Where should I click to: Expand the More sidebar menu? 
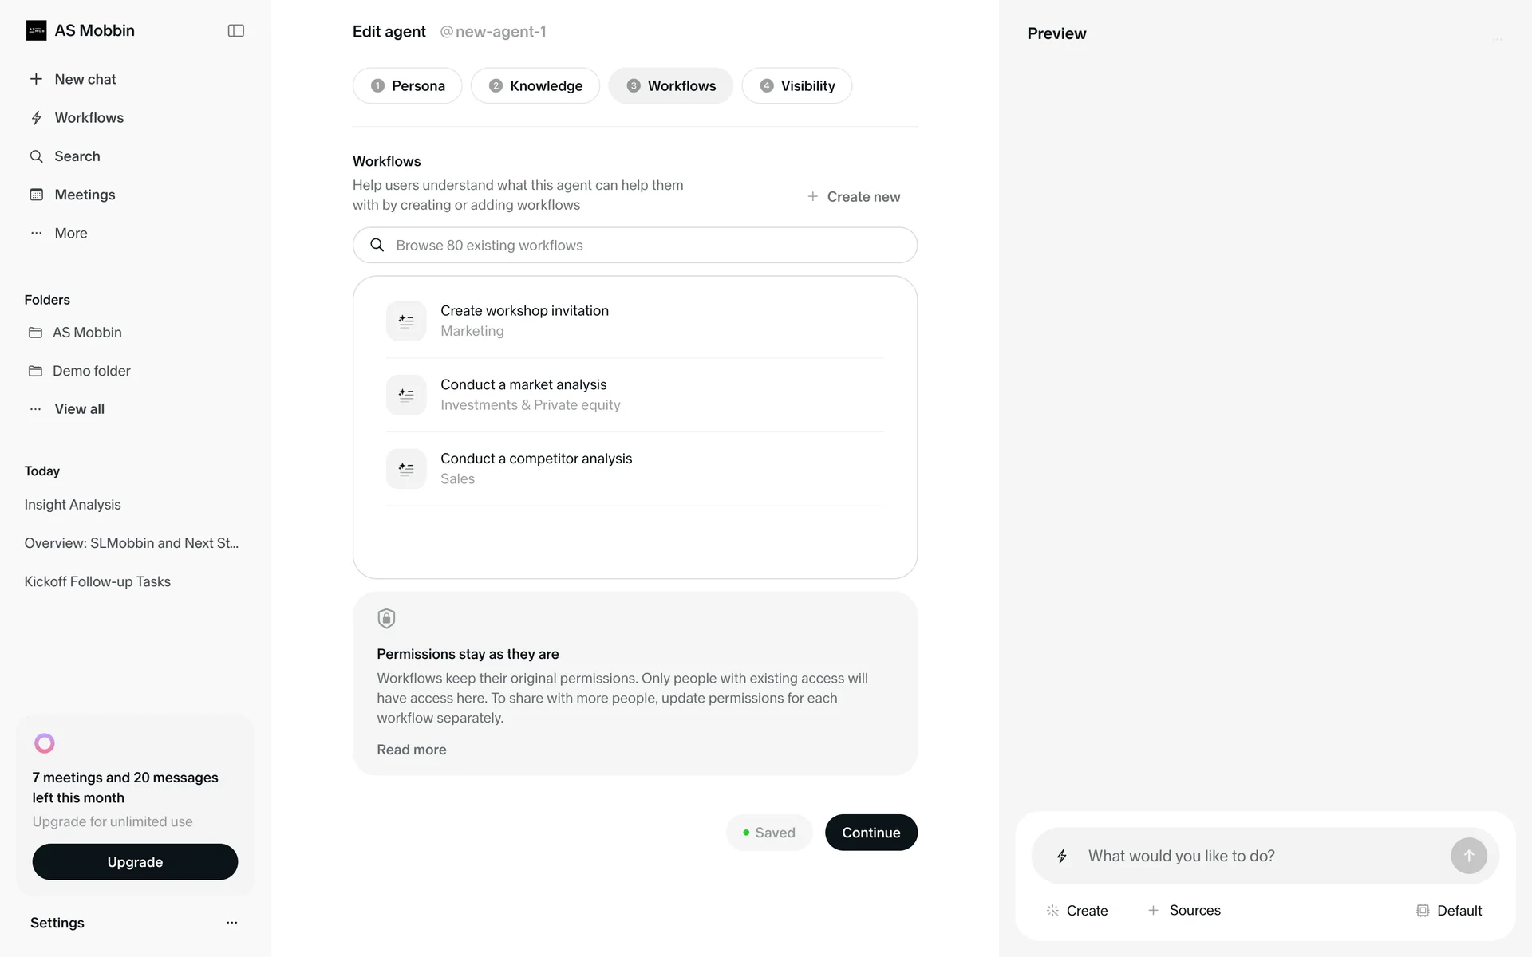click(70, 234)
